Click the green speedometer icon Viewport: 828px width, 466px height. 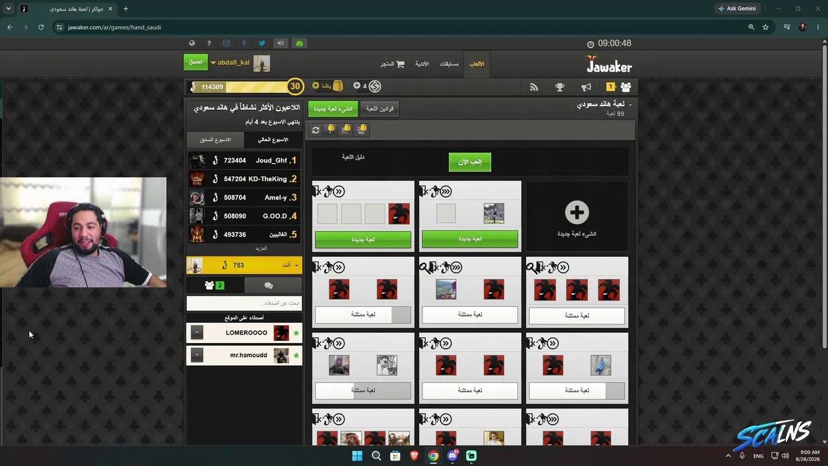click(x=299, y=43)
